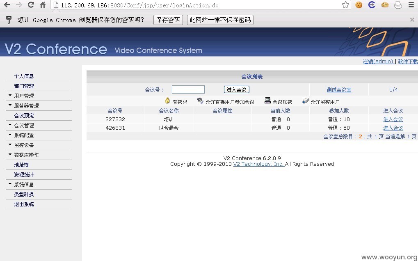Click the 0/4 count next to 测试会议室
The image size is (418, 261).
click(x=393, y=90)
